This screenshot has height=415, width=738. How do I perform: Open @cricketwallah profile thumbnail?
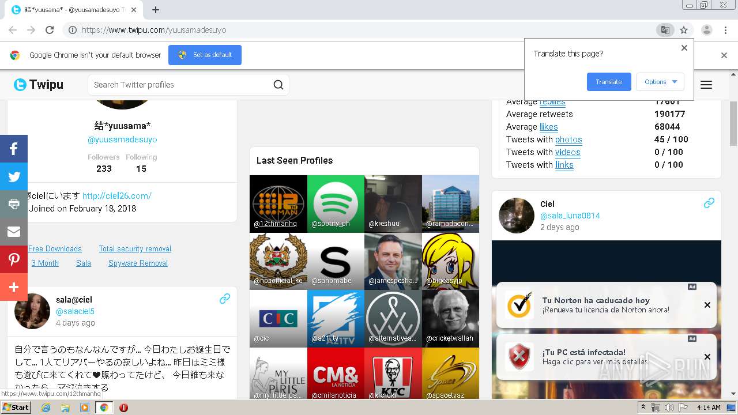450,319
